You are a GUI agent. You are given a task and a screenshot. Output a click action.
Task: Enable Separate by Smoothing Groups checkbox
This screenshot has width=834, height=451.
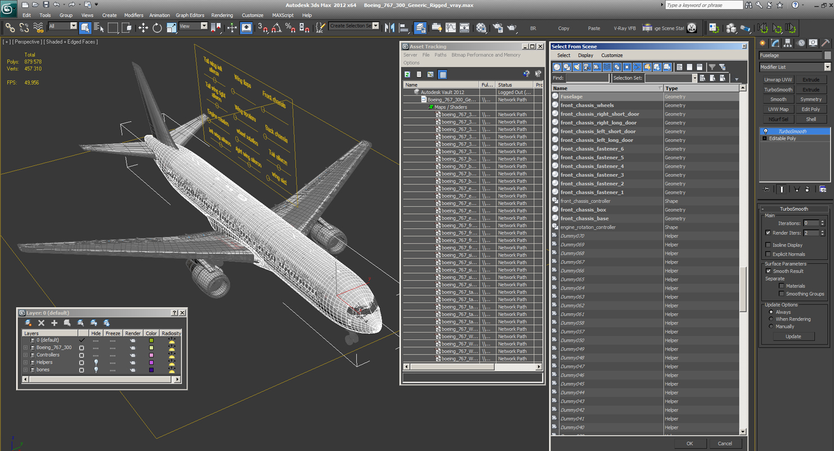click(782, 294)
